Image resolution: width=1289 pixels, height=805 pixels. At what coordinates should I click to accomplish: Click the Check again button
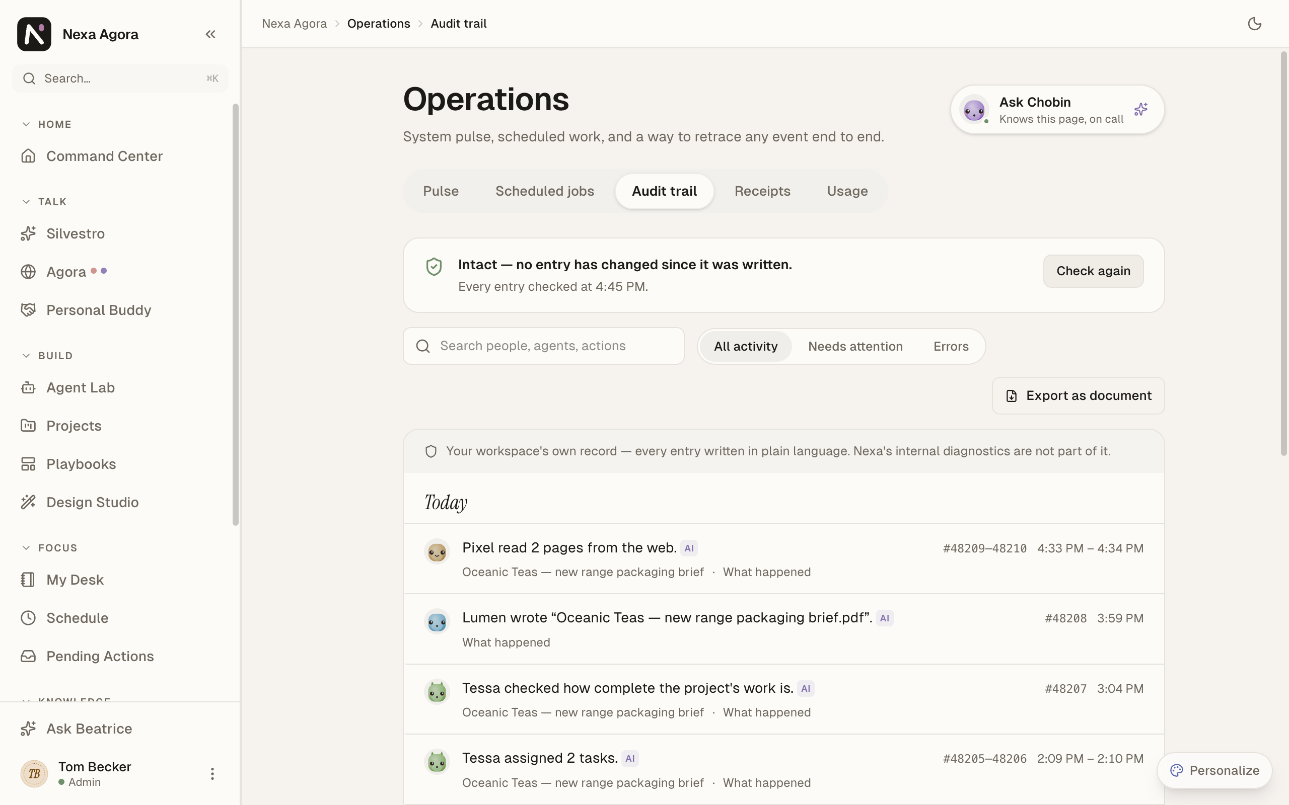coord(1093,271)
